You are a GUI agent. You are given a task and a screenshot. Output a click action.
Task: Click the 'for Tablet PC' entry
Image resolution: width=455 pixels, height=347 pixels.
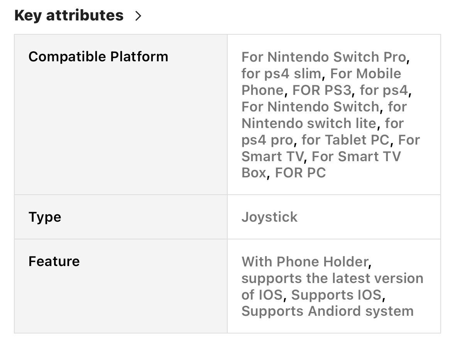345,140
